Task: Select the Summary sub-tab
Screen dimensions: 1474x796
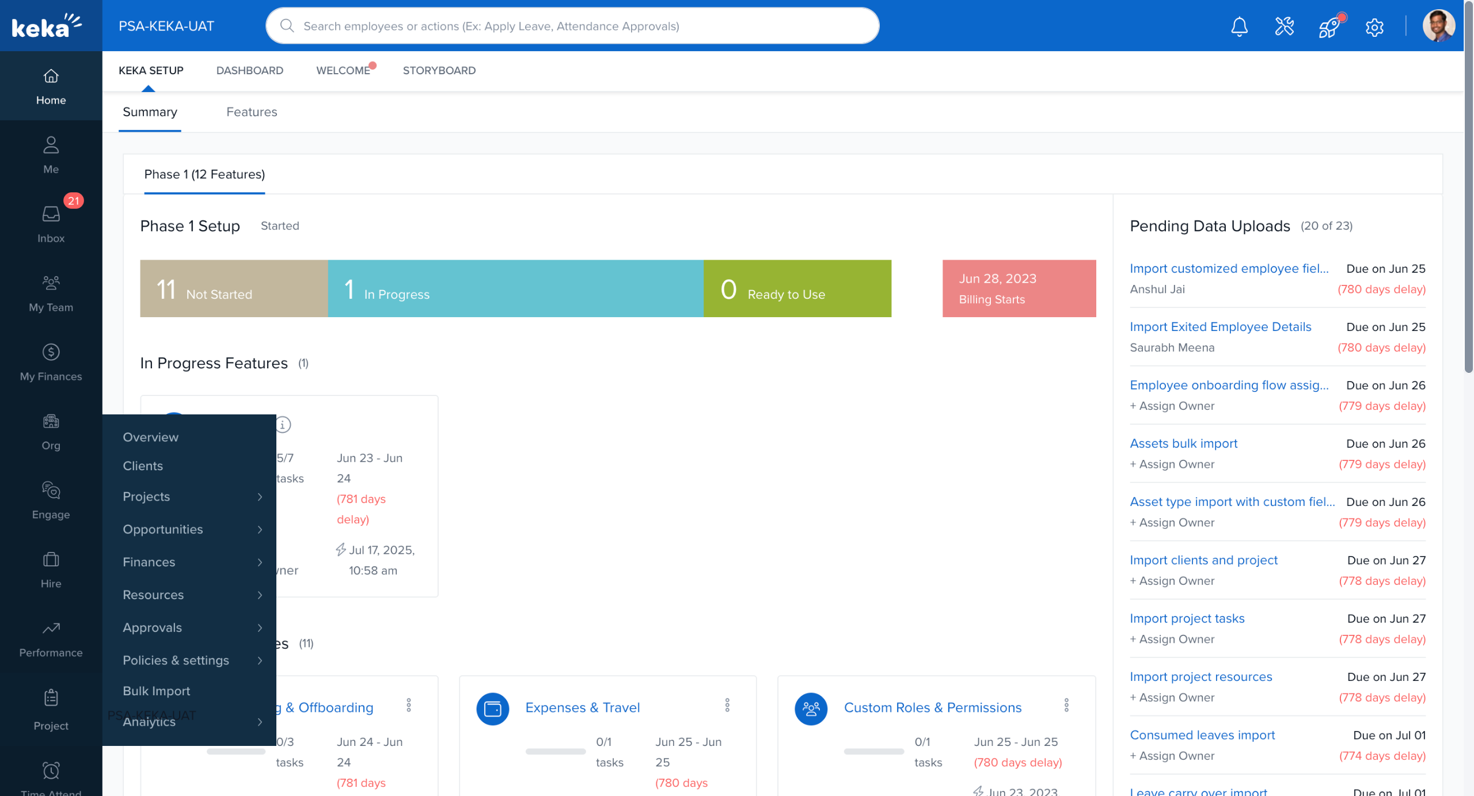Action: click(150, 112)
